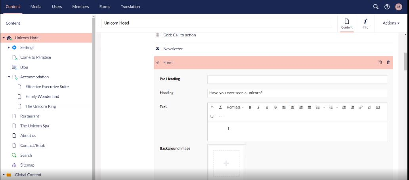Open Come to Paradise page

point(36,57)
